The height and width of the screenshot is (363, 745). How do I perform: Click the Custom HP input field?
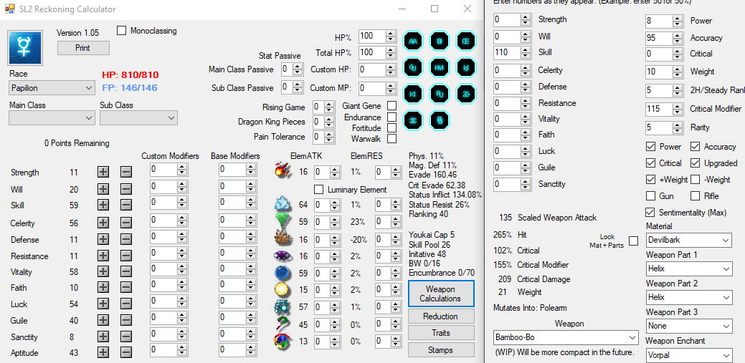(371, 69)
